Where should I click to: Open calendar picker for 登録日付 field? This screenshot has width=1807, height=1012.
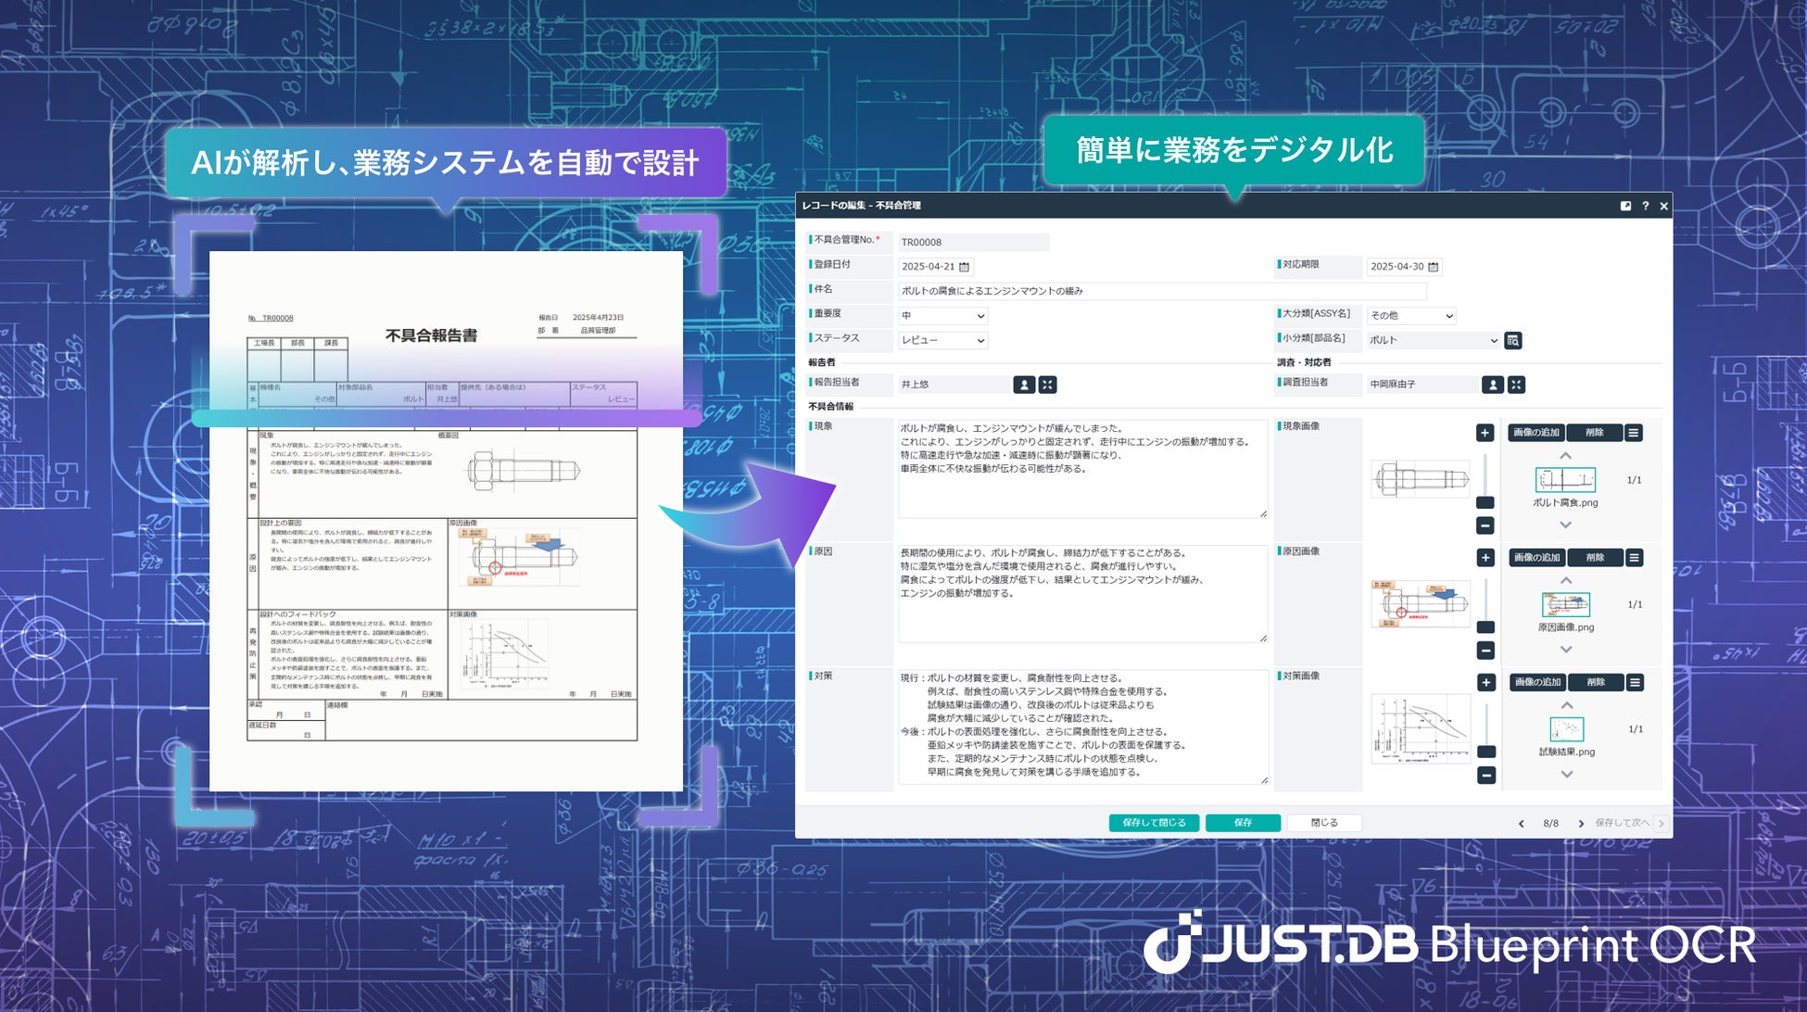coord(964,267)
